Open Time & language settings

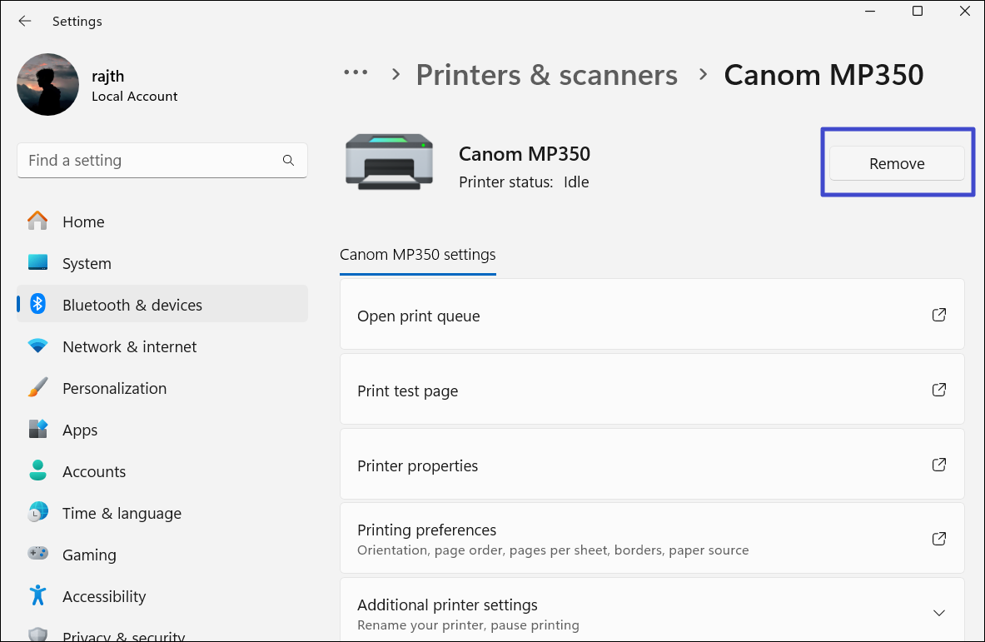122,514
